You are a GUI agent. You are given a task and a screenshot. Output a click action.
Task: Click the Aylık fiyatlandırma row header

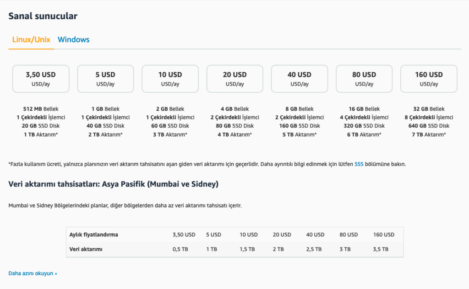pyautogui.click(x=93, y=235)
